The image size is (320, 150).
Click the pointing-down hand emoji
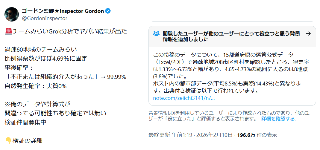8,140
